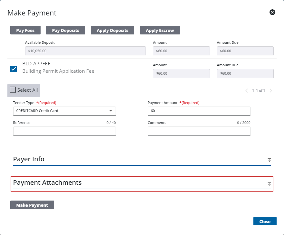Click inside the Comments text field
The image size is (284, 235).
[x=199, y=131]
